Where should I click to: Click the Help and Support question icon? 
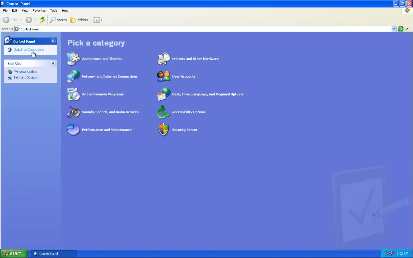(10, 77)
